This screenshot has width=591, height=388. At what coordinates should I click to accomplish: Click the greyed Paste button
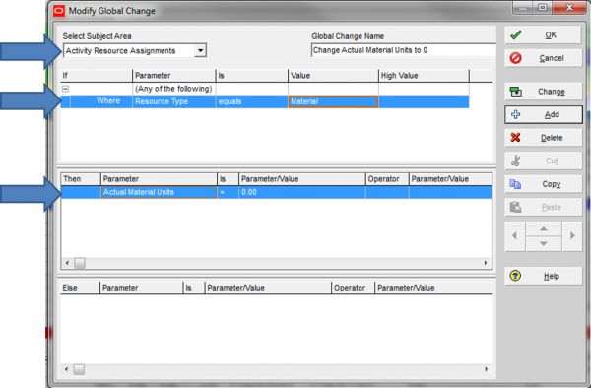(x=543, y=207)
